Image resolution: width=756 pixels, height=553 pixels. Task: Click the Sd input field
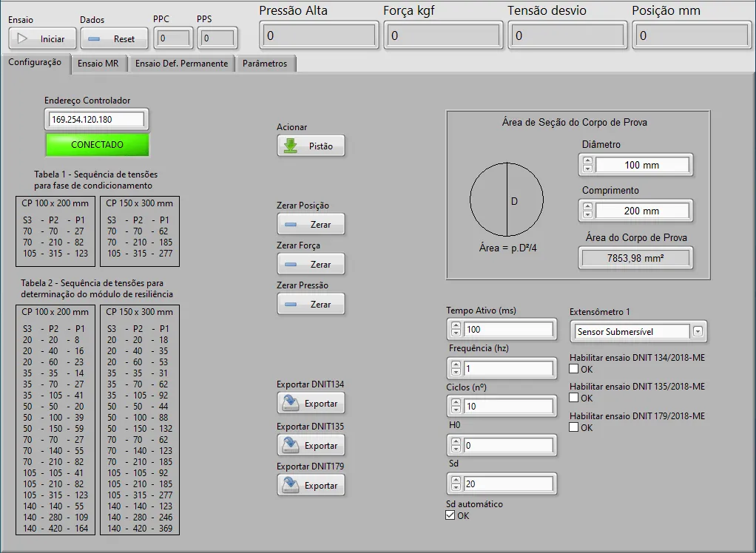[508, 484]
